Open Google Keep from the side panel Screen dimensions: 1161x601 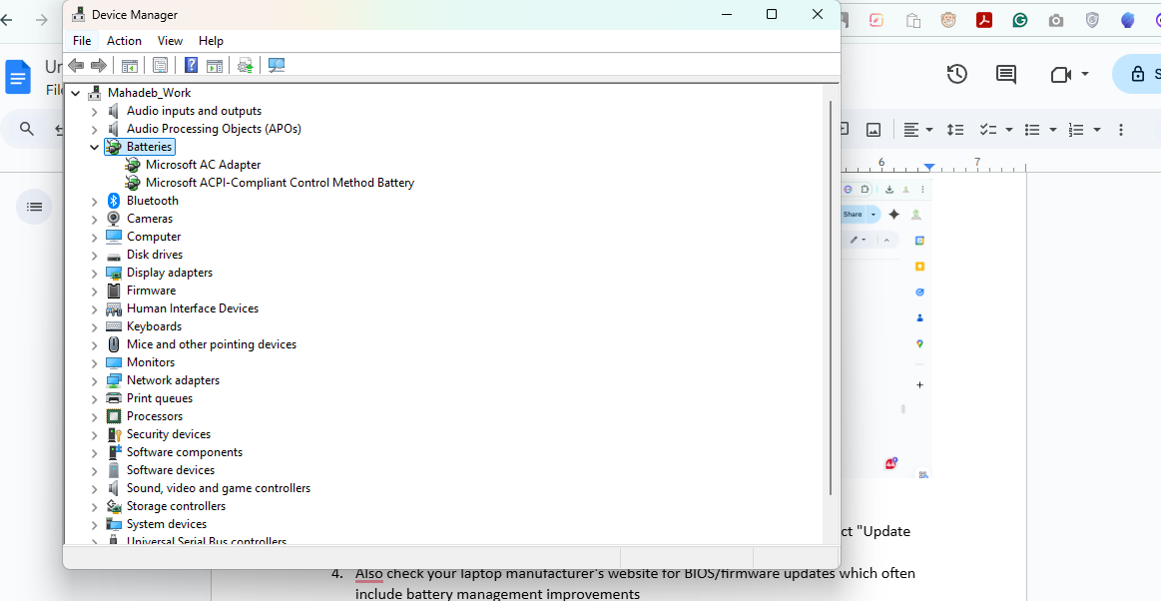918,267
